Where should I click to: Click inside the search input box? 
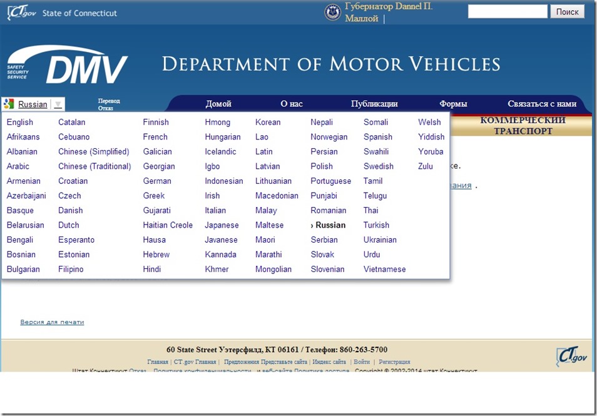coord(507,11)
